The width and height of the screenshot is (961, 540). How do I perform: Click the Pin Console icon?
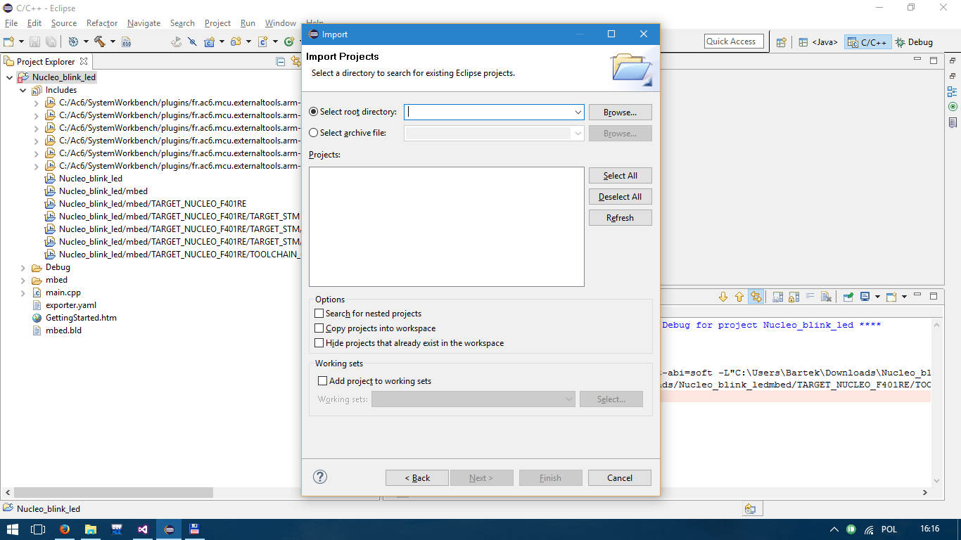(x=848, y=297)
